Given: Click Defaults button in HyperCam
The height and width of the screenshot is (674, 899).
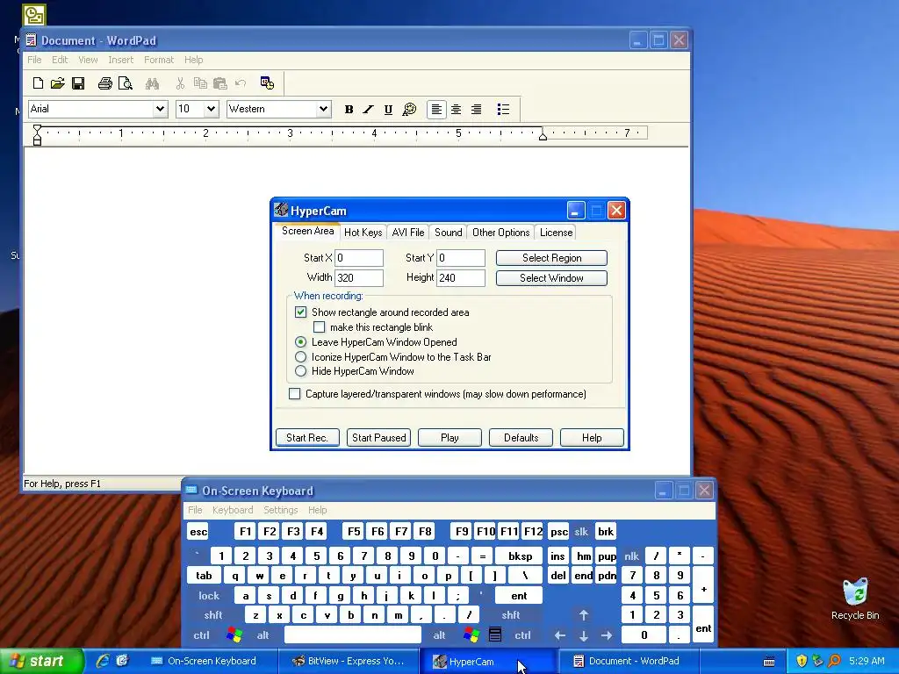Looking at the screenshot, I should [521, 437].
